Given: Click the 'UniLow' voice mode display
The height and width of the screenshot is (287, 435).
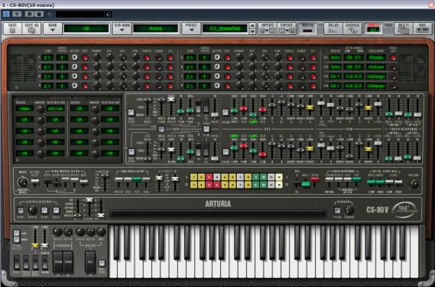Looking at the screenshot, I should pos(376,67).
